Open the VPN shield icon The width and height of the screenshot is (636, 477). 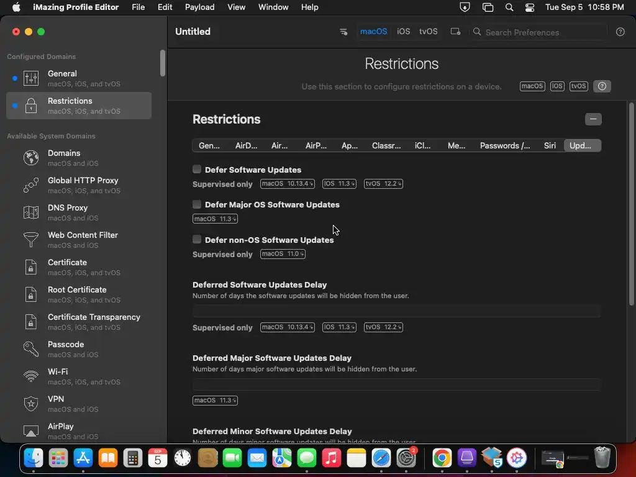31,404
